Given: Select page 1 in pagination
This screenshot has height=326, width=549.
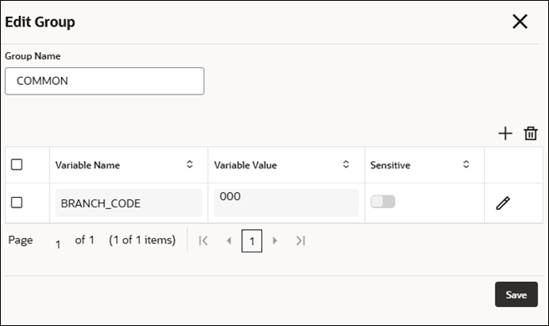Looking at the screenshot, I should 252,241.
